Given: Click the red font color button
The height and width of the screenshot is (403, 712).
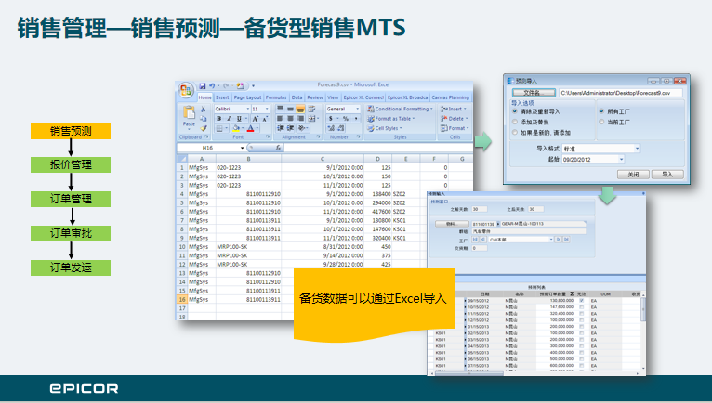Looking at the screenshot, I should pyautogui.click(x=250, y=128).
